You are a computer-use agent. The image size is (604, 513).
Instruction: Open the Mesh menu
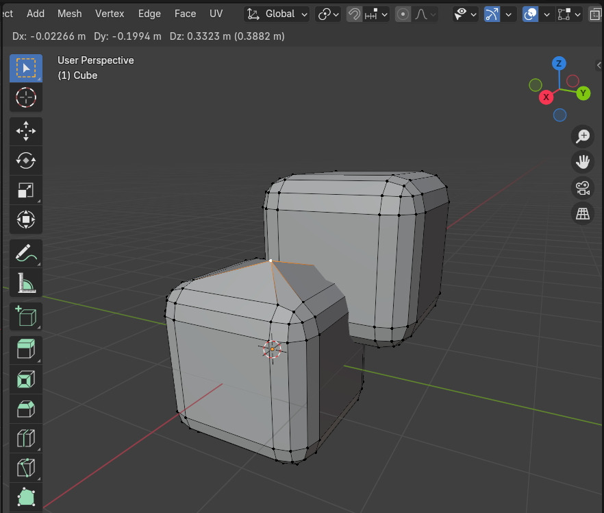(x=69, y=14)
